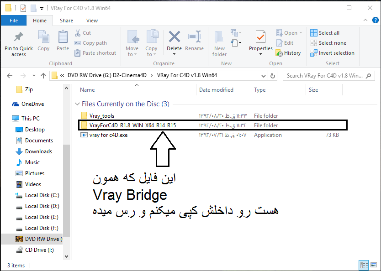
Task: Click the Edit ribbon button
Action: 285,43
